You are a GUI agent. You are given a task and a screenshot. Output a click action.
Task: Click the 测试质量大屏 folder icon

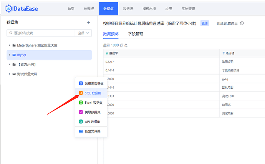click(x=14, y=74)
